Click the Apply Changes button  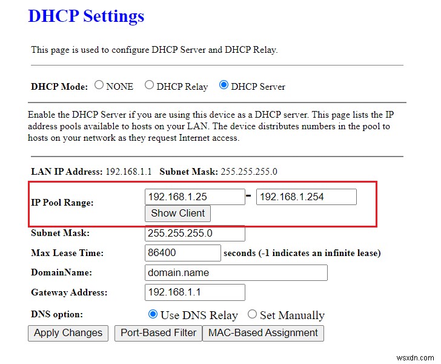[68, 333]
